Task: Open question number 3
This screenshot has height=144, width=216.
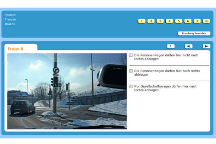Action: coord(160,21)
